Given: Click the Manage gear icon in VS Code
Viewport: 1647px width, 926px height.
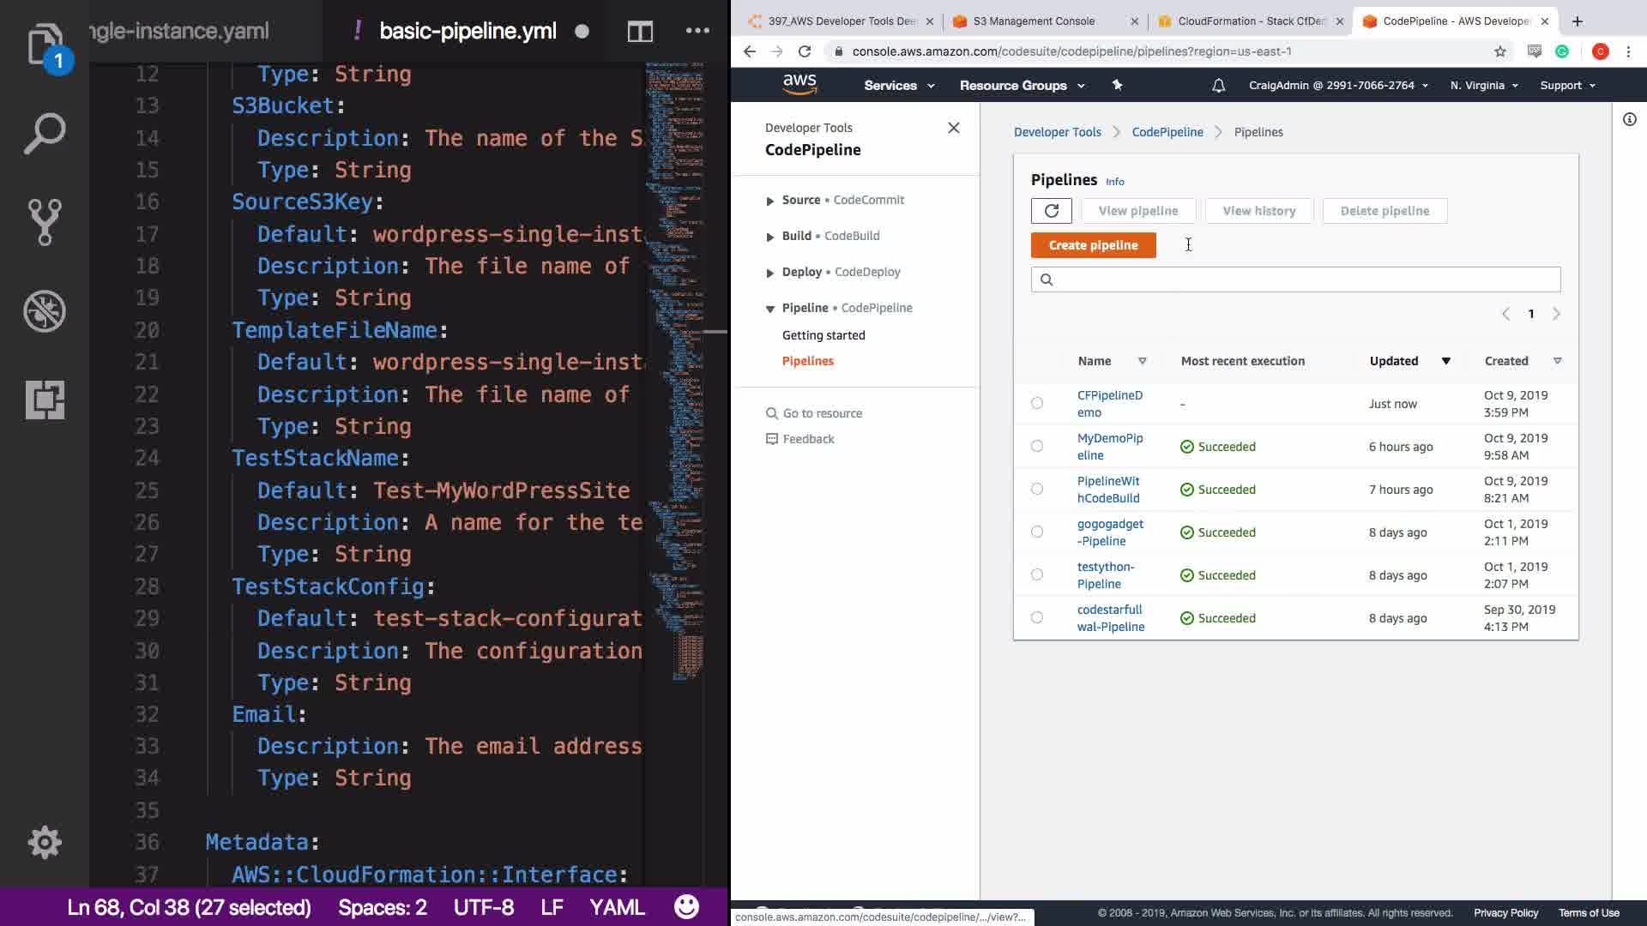Looking at the screenshot, I should tap(45, 842).
